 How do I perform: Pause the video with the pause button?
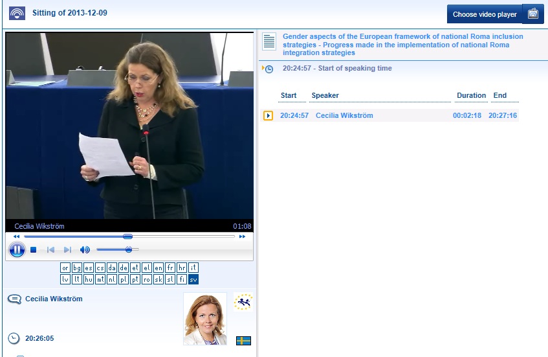pyautogui.click(x=17, y=249)
